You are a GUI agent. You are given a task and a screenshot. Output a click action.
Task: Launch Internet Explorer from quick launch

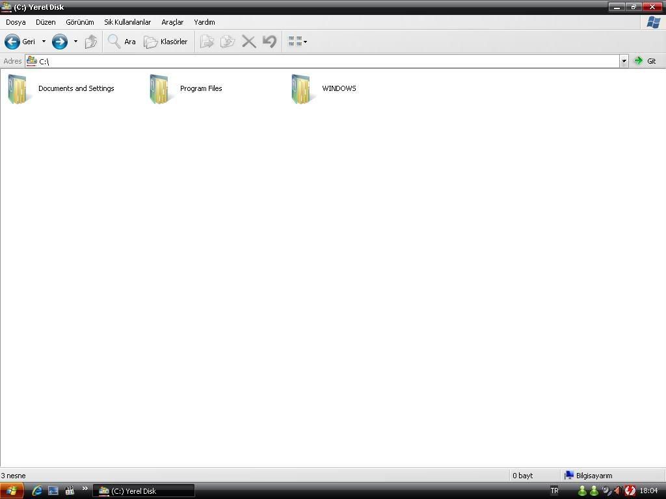point(37,491)
